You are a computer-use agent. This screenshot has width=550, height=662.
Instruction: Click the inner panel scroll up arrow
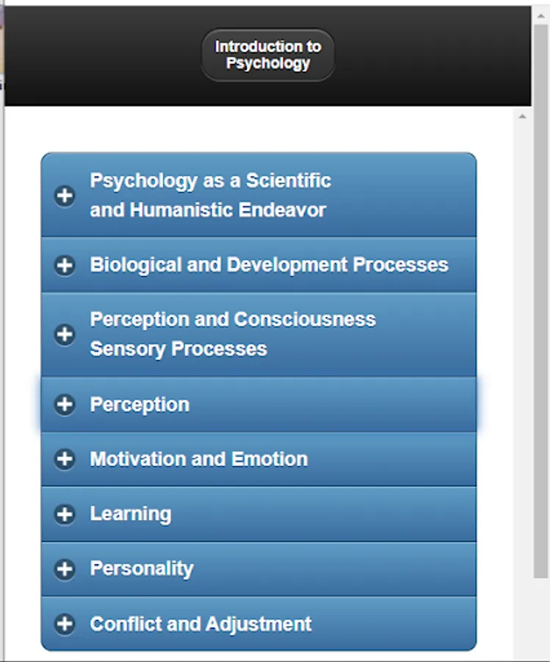tap(522, 116)
